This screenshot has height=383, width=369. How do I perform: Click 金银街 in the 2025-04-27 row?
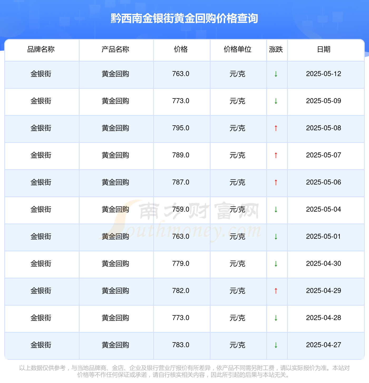tap(41, 345)
